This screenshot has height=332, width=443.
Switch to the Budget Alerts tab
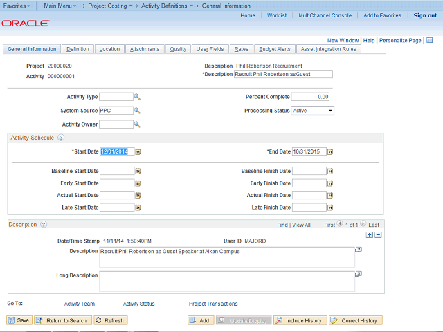275,49
